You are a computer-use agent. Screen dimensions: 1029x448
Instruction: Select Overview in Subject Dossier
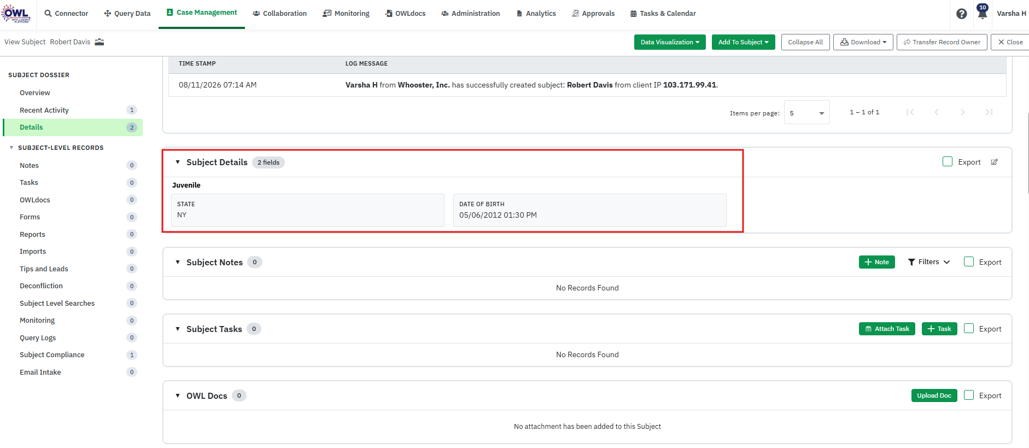(x=73, y=93)
